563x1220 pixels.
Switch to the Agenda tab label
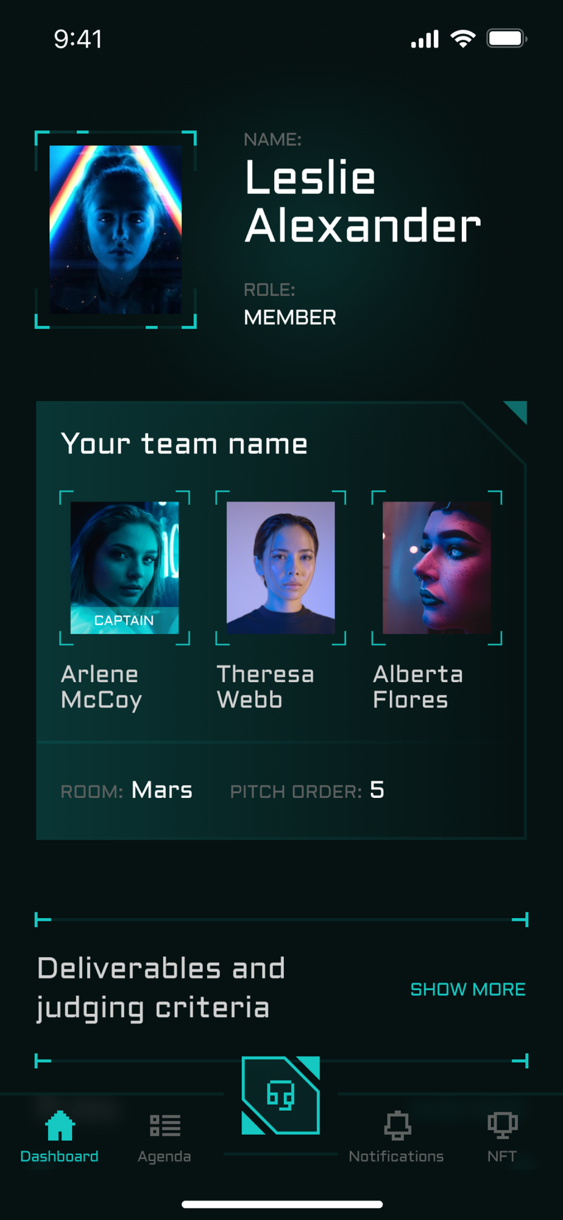165,1157
